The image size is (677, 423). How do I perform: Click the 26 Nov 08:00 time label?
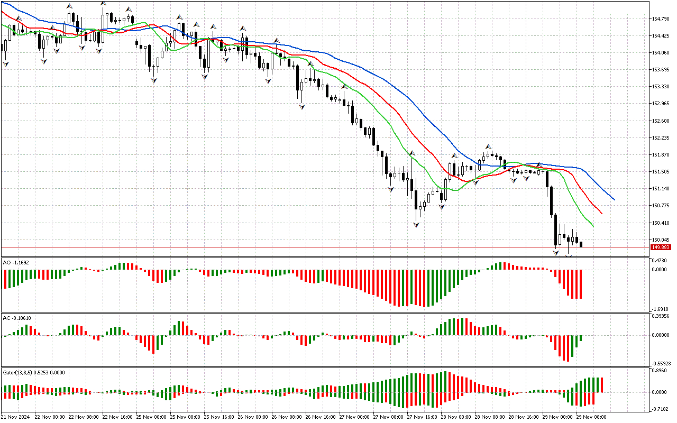point(287,417)
